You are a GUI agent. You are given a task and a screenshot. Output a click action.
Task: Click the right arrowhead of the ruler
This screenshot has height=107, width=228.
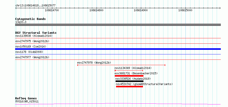220,8
